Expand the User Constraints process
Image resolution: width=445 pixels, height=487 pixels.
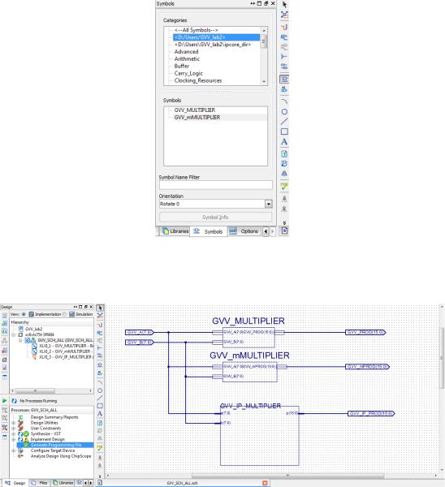click(13, 429)
